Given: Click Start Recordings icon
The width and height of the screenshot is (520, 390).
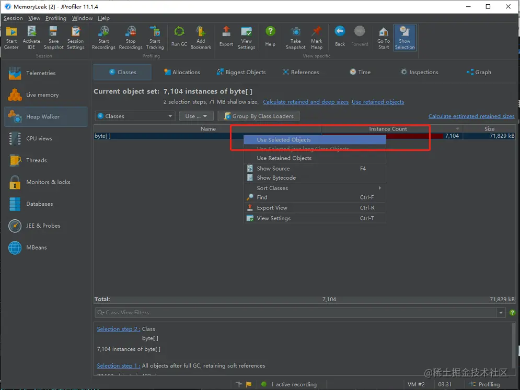Looking at the screenshot, I should coord(103,38).
